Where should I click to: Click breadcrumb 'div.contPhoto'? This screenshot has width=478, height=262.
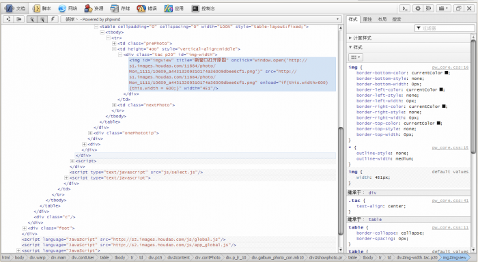pyautogui.click(x=208, y=258)
